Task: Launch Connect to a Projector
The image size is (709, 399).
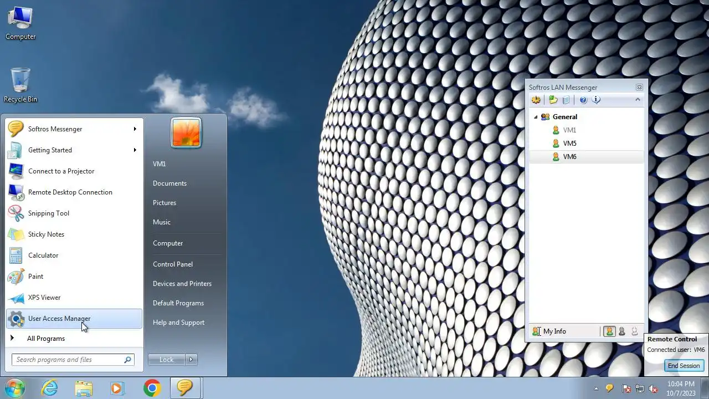Action: 74,171
